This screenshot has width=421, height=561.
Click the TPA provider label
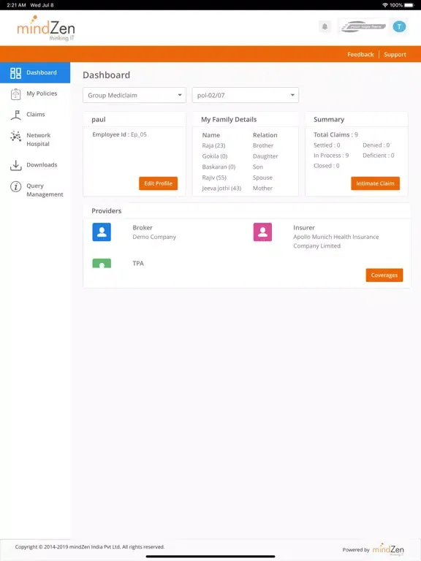pyautogui.click(x=138, y=263)
